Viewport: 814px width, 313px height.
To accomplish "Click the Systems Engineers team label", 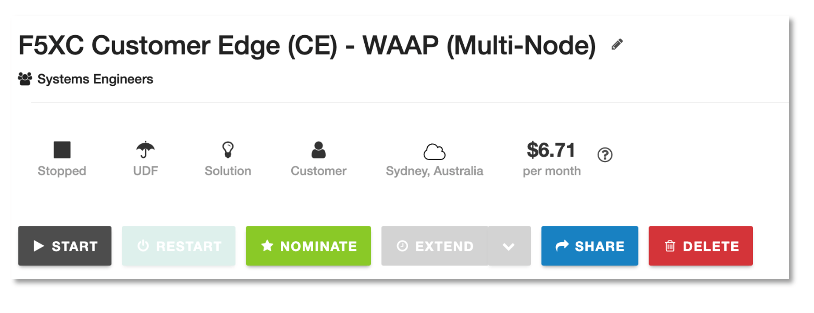I will coord(95,79).
